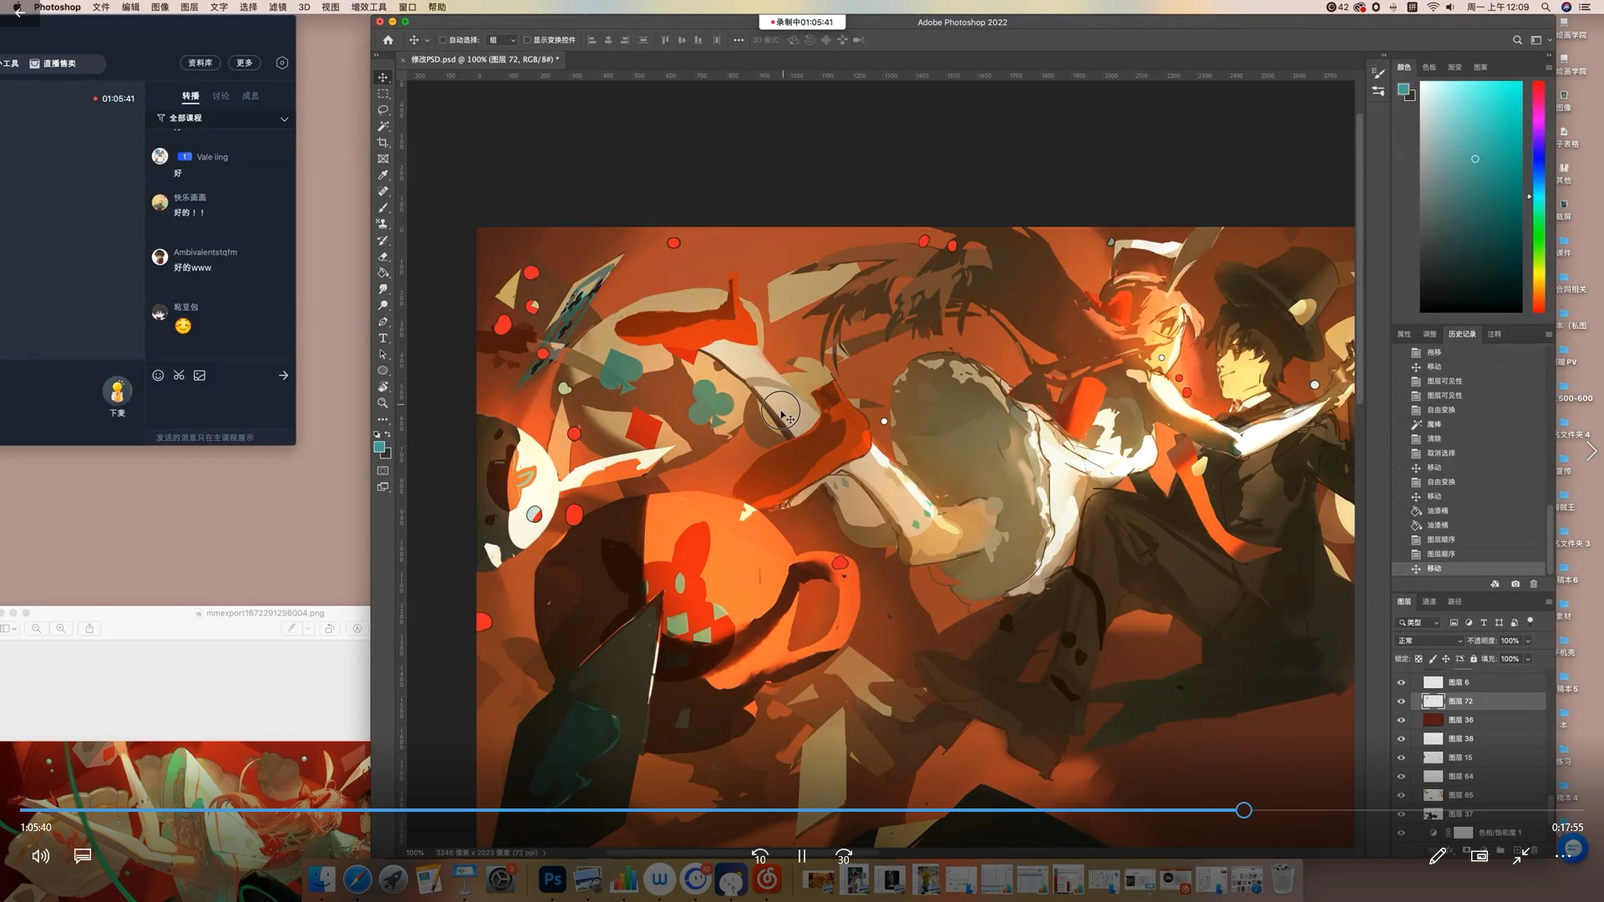The image size is (1604, 902).
Task: Activate the Zoom tool in toolbar
Action: (383, 403)
